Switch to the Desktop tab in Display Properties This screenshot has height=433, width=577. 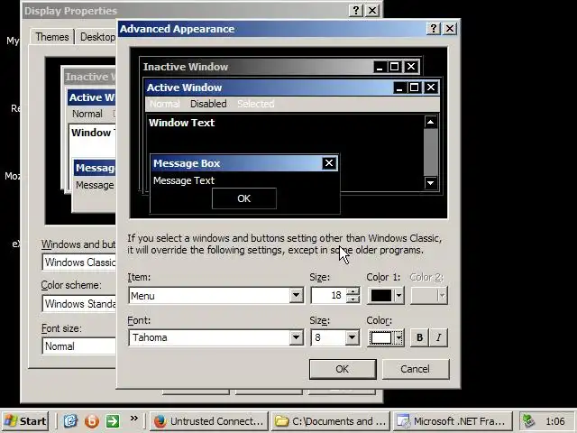(97, 37)
